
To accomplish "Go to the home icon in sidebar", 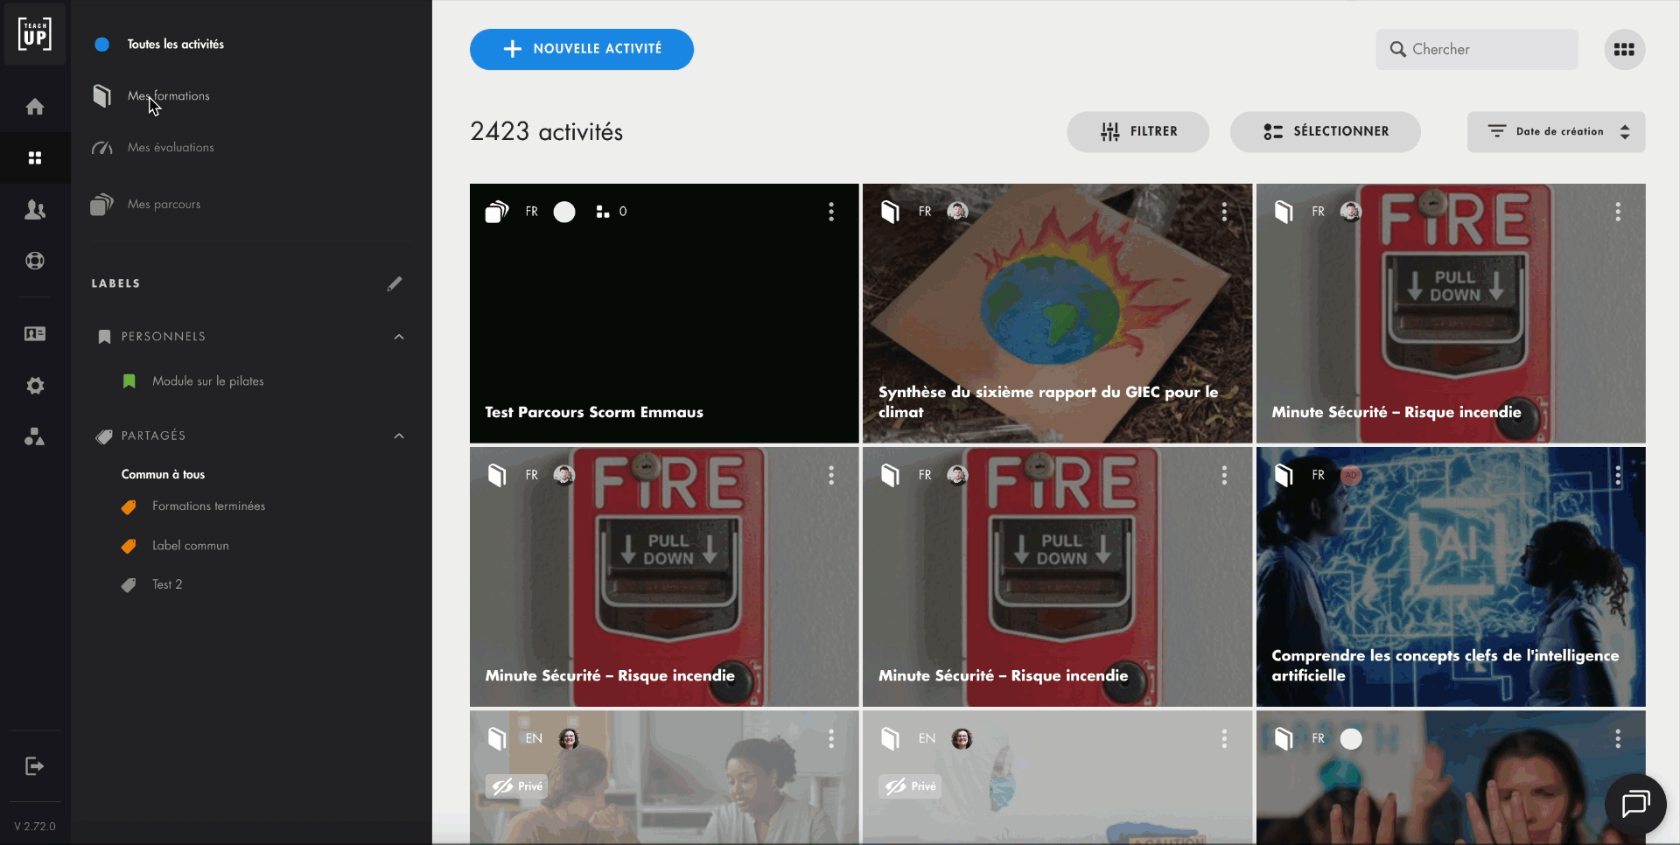I will pos(35,107).
